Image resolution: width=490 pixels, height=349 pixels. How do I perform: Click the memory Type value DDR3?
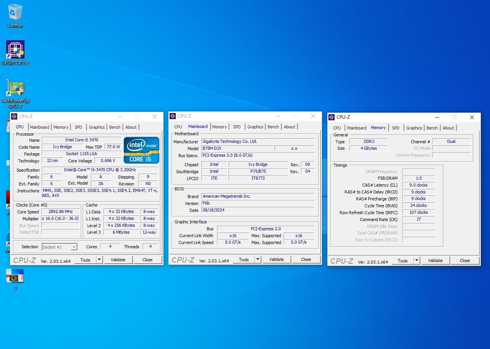[x=369, y=142]
